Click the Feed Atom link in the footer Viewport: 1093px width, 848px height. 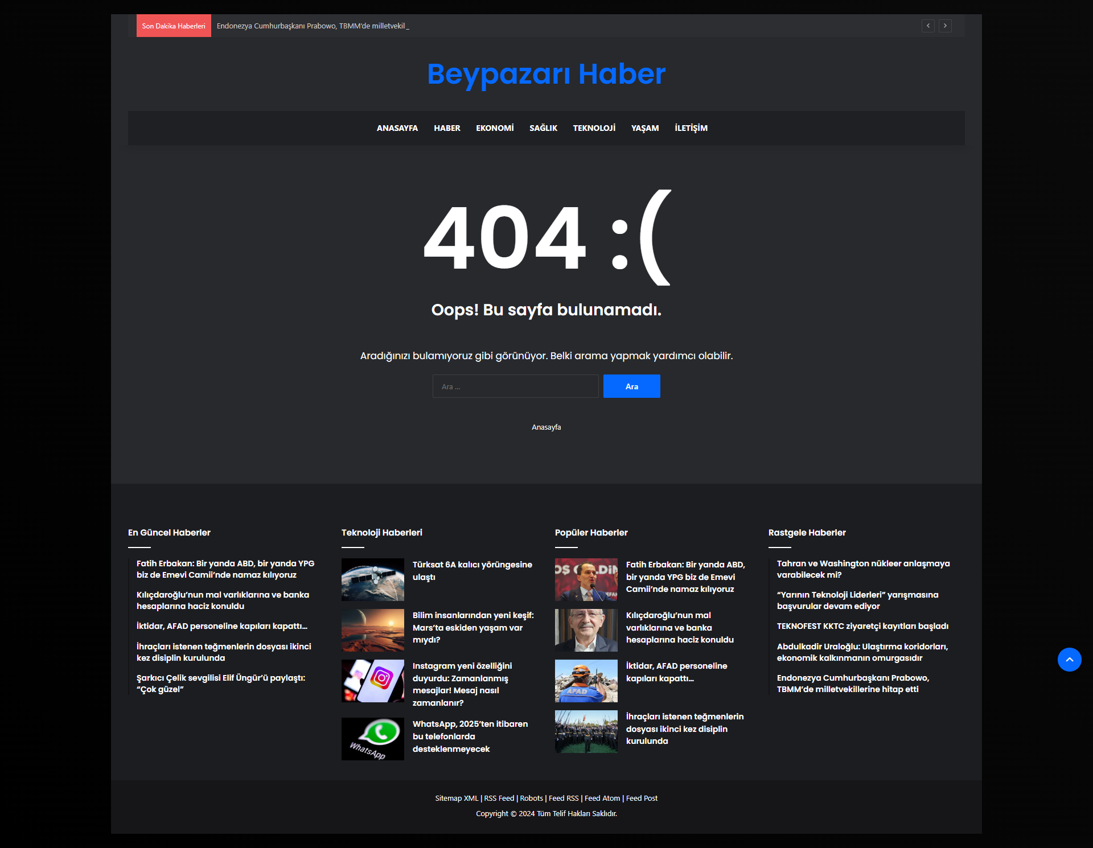coord(601,798)
